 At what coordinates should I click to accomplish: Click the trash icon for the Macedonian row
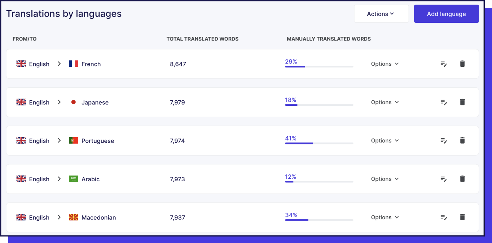[x=462, y=217]
